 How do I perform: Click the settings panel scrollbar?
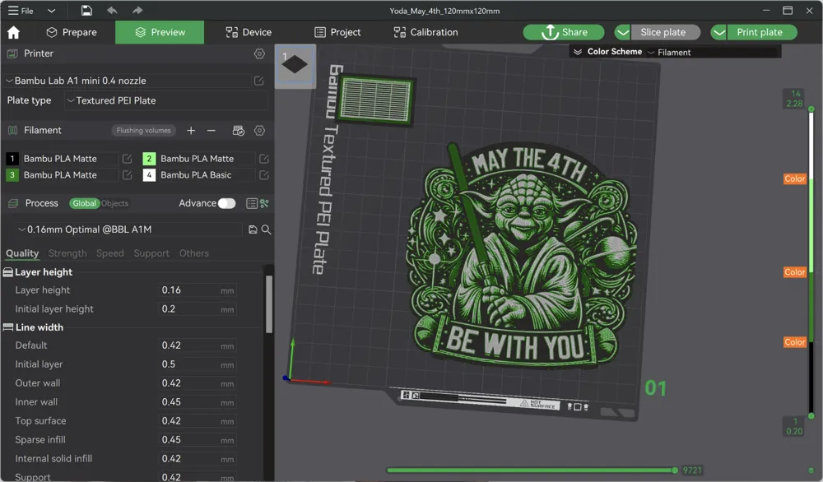[269, 304]
